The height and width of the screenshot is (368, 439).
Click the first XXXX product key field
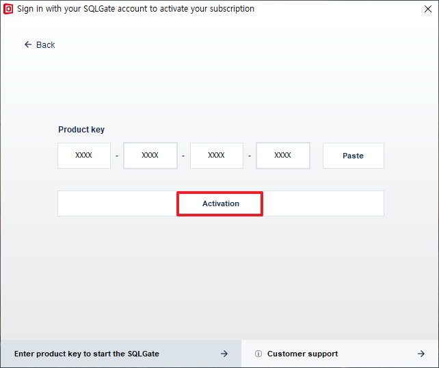84,156
